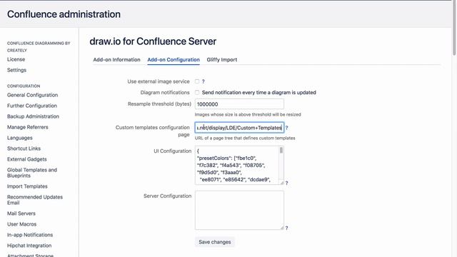Open License in sidebar
The width and height of the screenshot is (457, 257).
[16, 59]
